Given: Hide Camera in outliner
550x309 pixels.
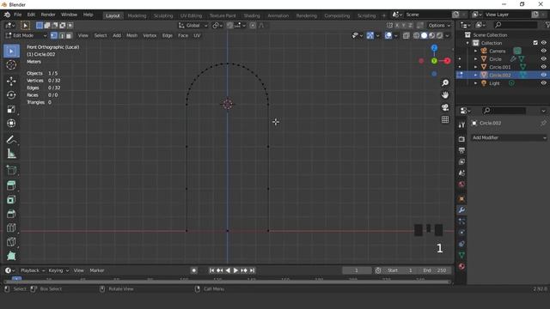Looking at the screenshot, I should pyautogui.click(x=543, y=51).
